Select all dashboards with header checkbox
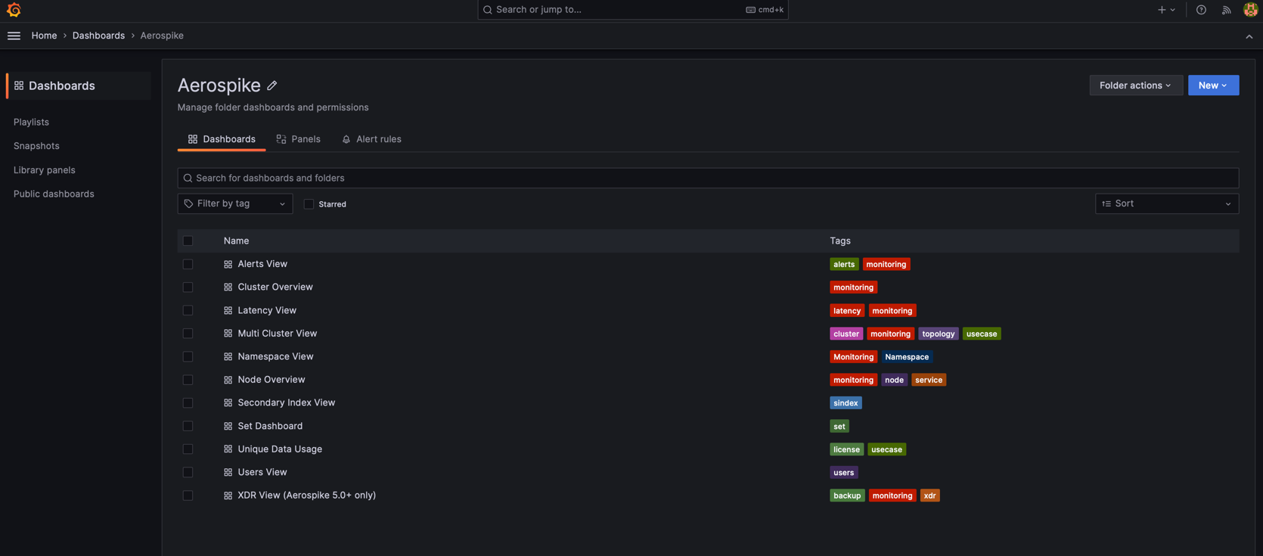 click(x=188, y=241)
